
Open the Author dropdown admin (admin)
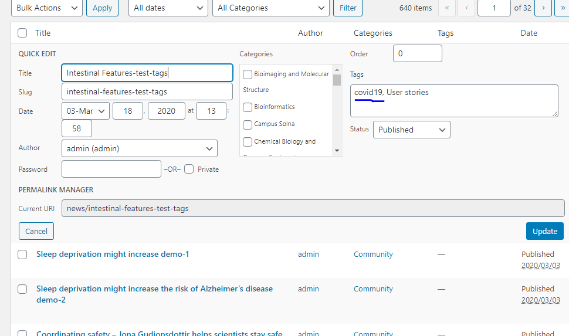pos(139,148)
